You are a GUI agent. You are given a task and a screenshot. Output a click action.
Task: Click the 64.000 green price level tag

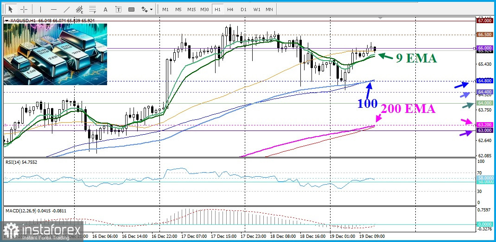click(x=484, y=103)
